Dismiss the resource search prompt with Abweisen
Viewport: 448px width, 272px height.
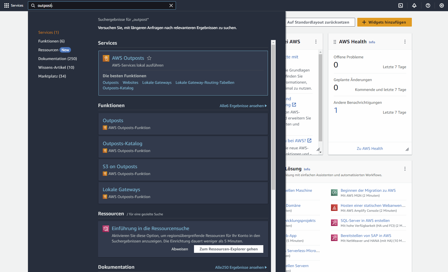click(180, 249)
